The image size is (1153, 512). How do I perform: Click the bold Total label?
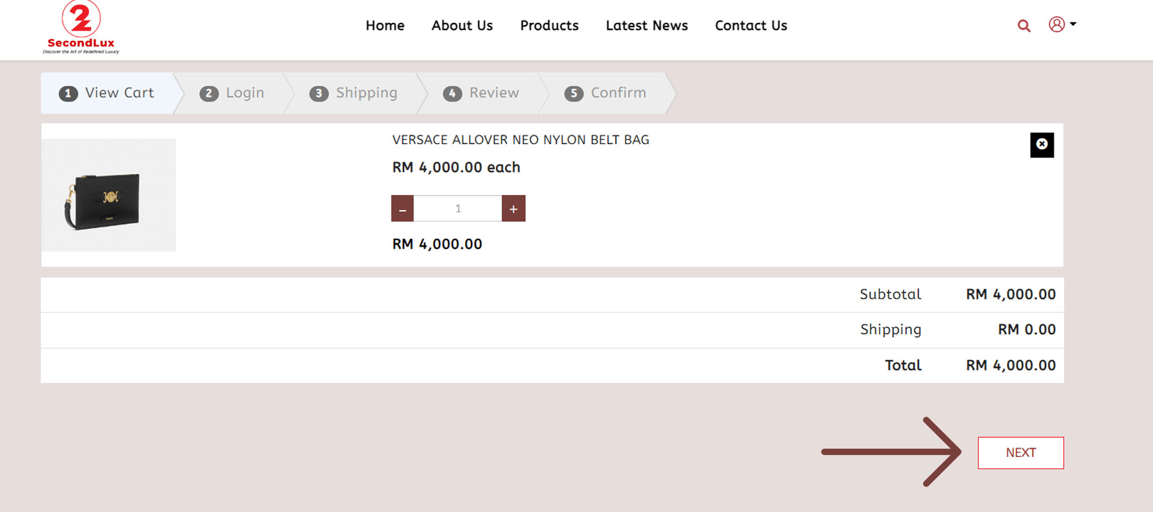(x=903, y=365)
